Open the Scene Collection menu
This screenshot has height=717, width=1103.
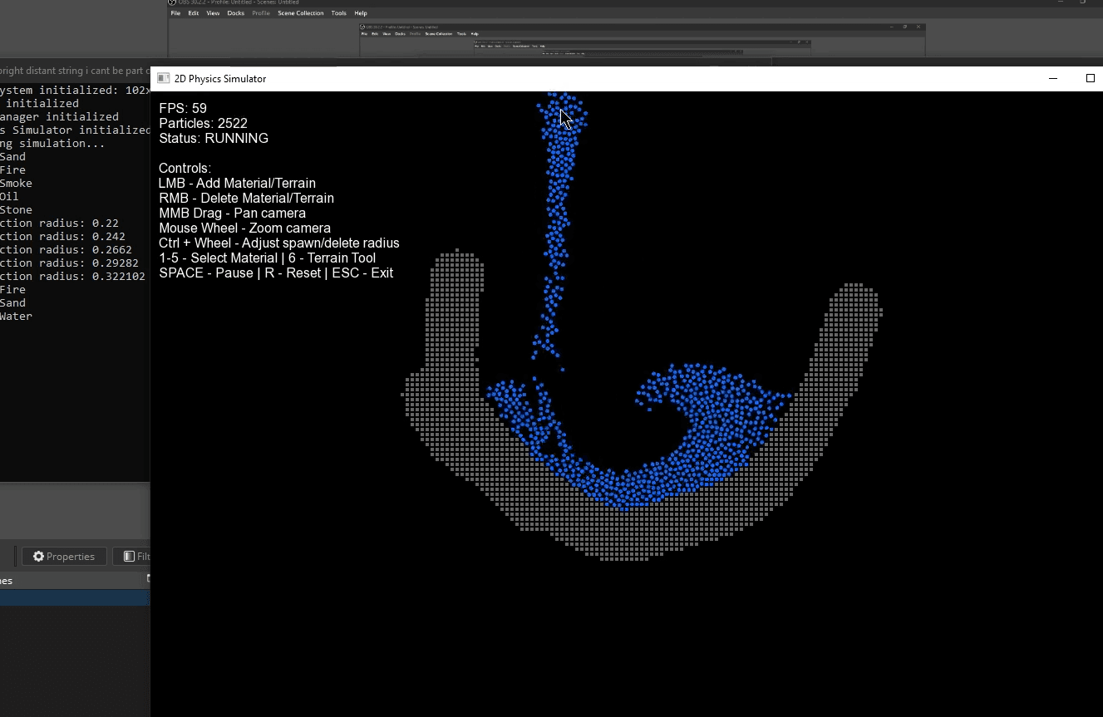point(300,13)
